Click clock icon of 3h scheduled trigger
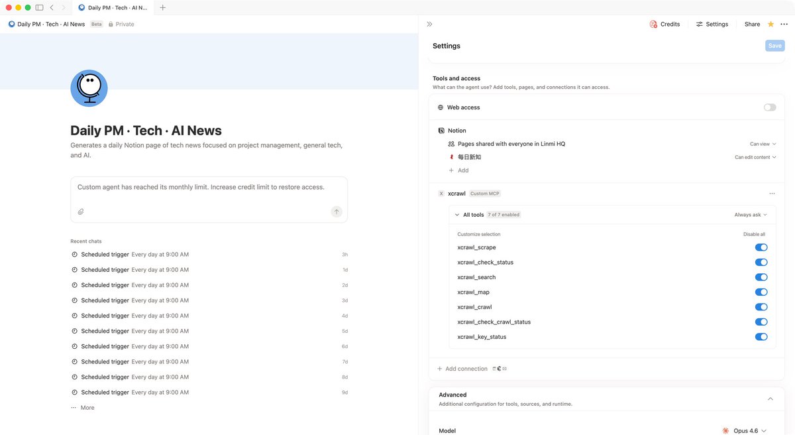 pos(75,255)
